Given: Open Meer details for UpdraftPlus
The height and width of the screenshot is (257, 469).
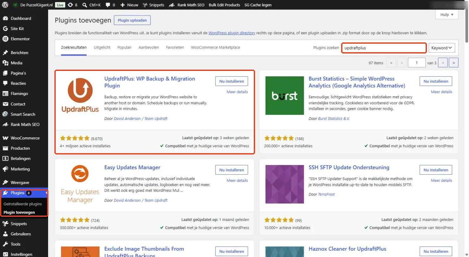Looking at the screenshot, I should tap(237, 92).
